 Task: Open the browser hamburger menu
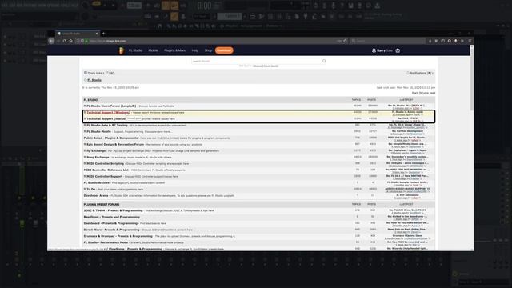[x=470, y=41]
